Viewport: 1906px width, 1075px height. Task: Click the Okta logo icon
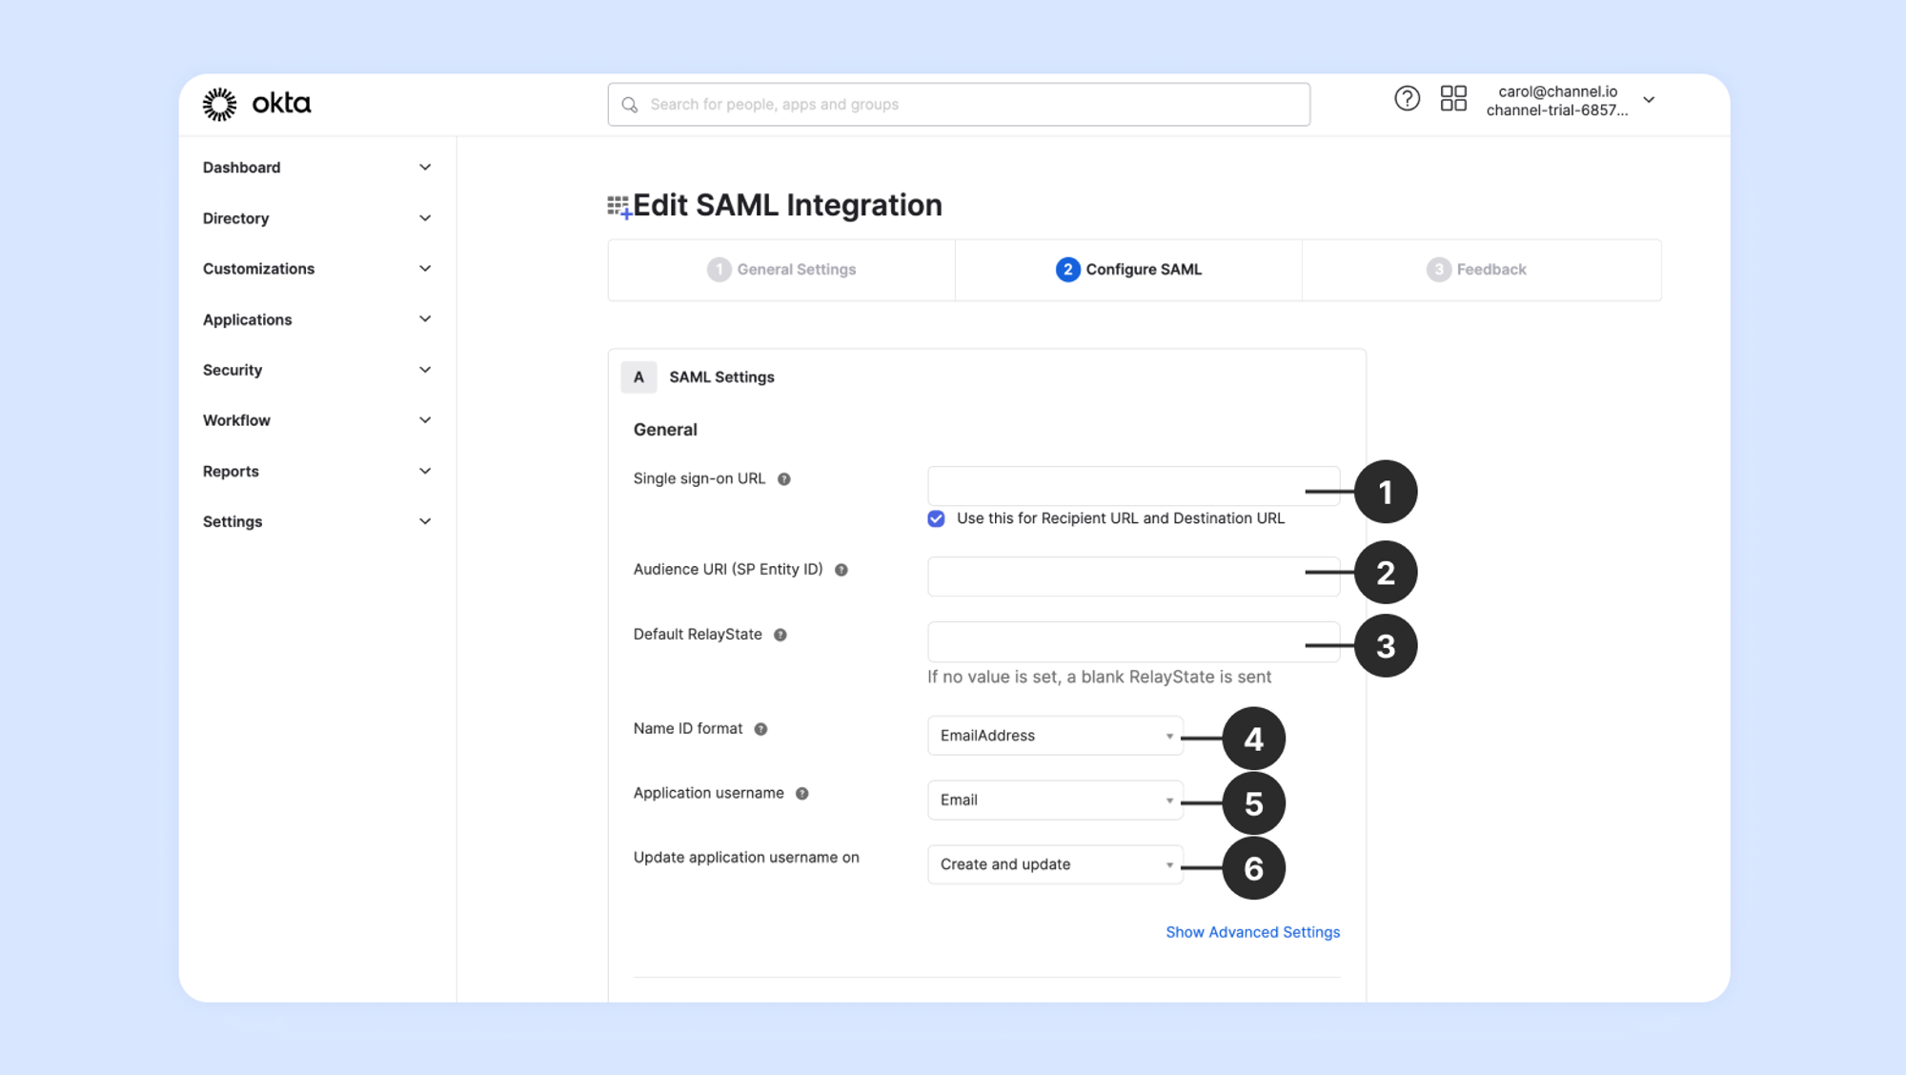pyautogui.click(x=220, y=104)
